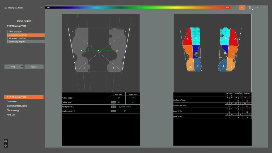Click the Min-Max pressure color scale bar
272x153 pixels.
(x=138, y=8)
